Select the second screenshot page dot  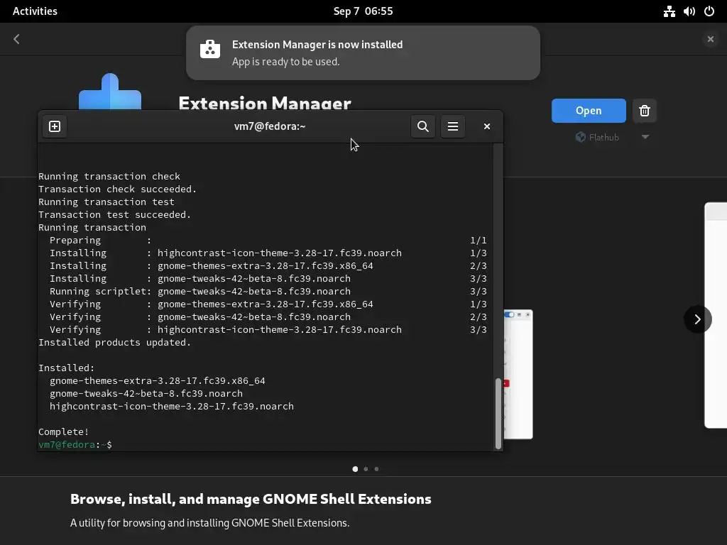[x=366, y=469]
